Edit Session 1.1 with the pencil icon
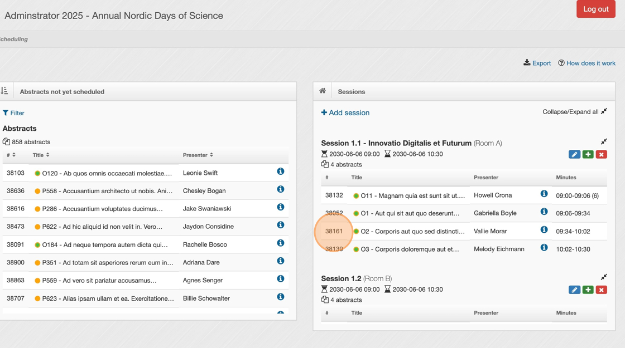This screenshot has width=625, height=348. click(574, 154)
